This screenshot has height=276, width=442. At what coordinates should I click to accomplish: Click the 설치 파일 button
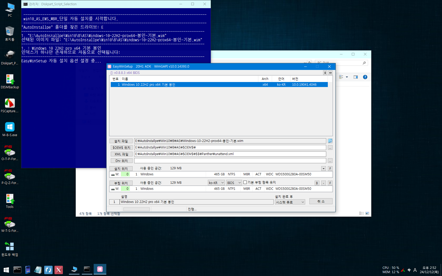pos(121,141)
